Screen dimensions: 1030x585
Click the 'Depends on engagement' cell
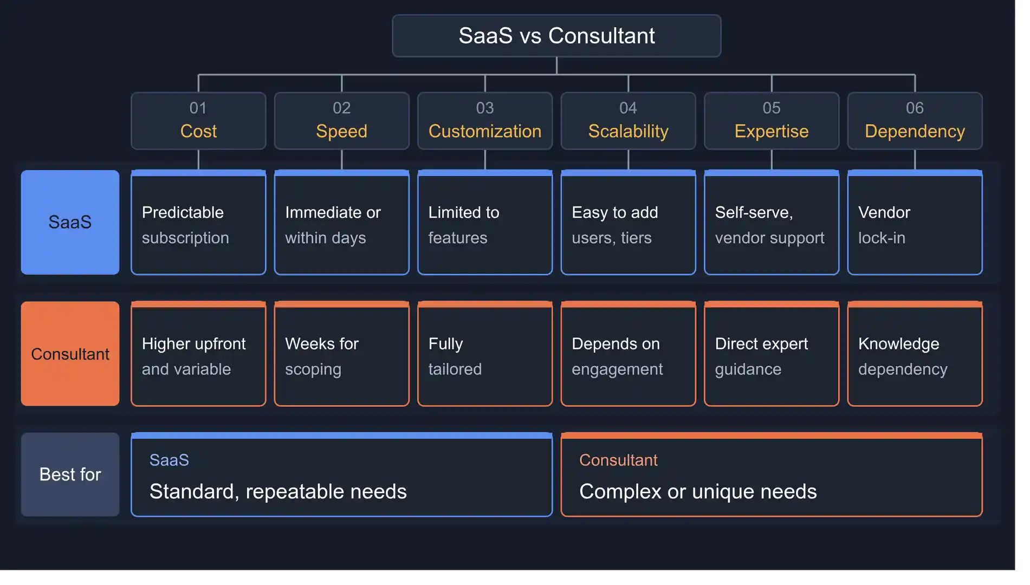(628, 354)
